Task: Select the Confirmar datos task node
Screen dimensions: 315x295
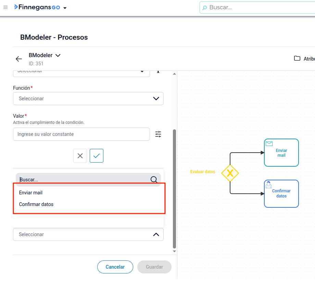Action: pos(281,194)
